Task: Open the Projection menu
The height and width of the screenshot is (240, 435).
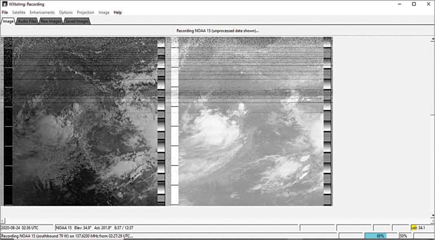Action: tap(85, 12)
